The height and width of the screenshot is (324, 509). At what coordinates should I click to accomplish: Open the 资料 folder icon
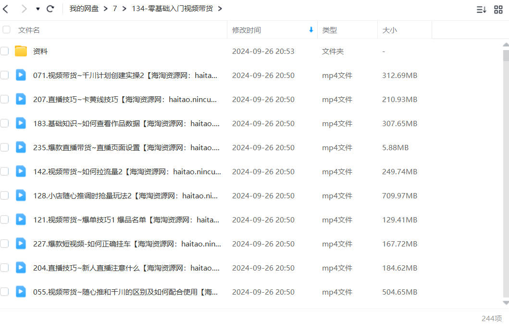21,51
